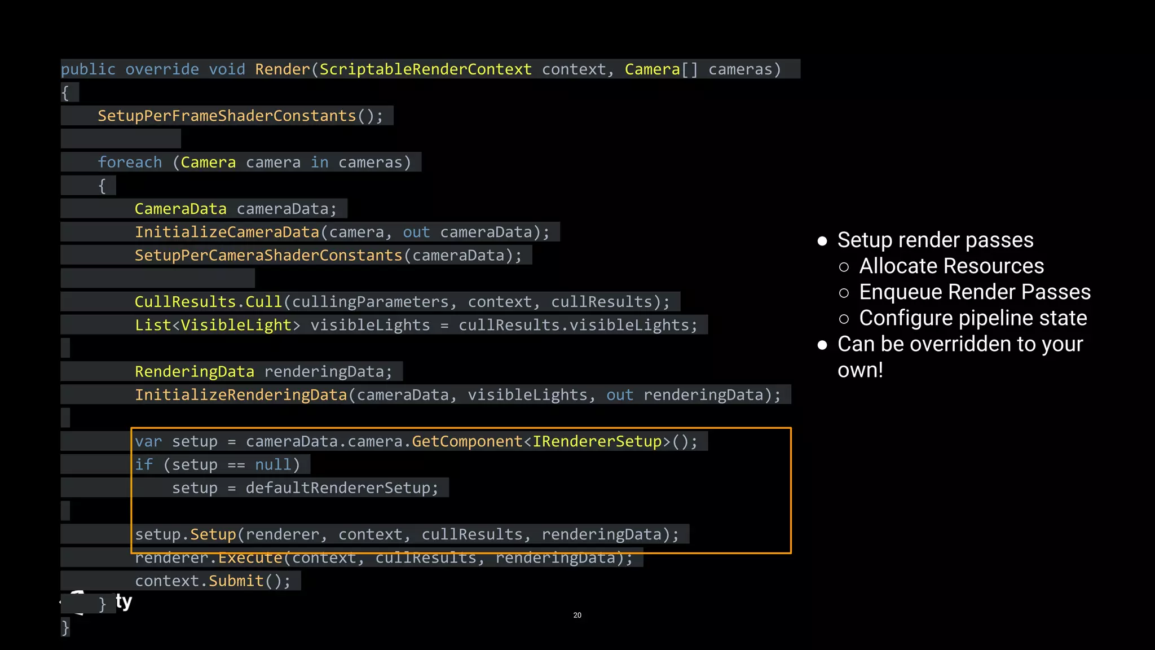Select the renderer.Execute call line
Viewport: 1155px width, 650px height.
384,557
